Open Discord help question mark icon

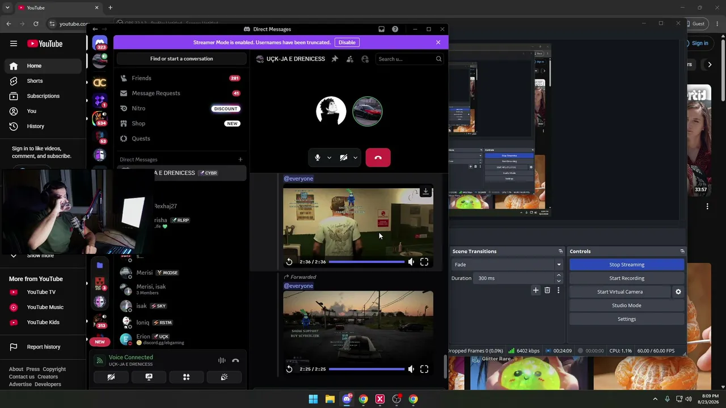395,29
